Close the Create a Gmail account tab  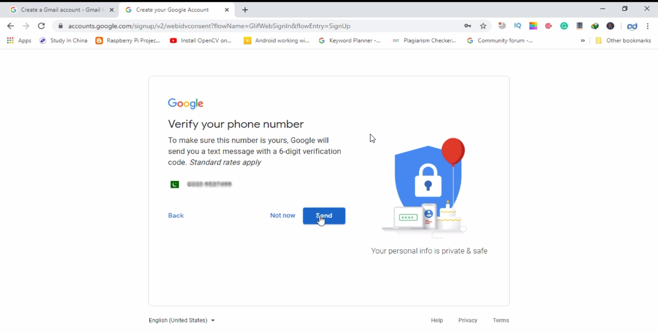pyautogui.click(x=112, y=10)
